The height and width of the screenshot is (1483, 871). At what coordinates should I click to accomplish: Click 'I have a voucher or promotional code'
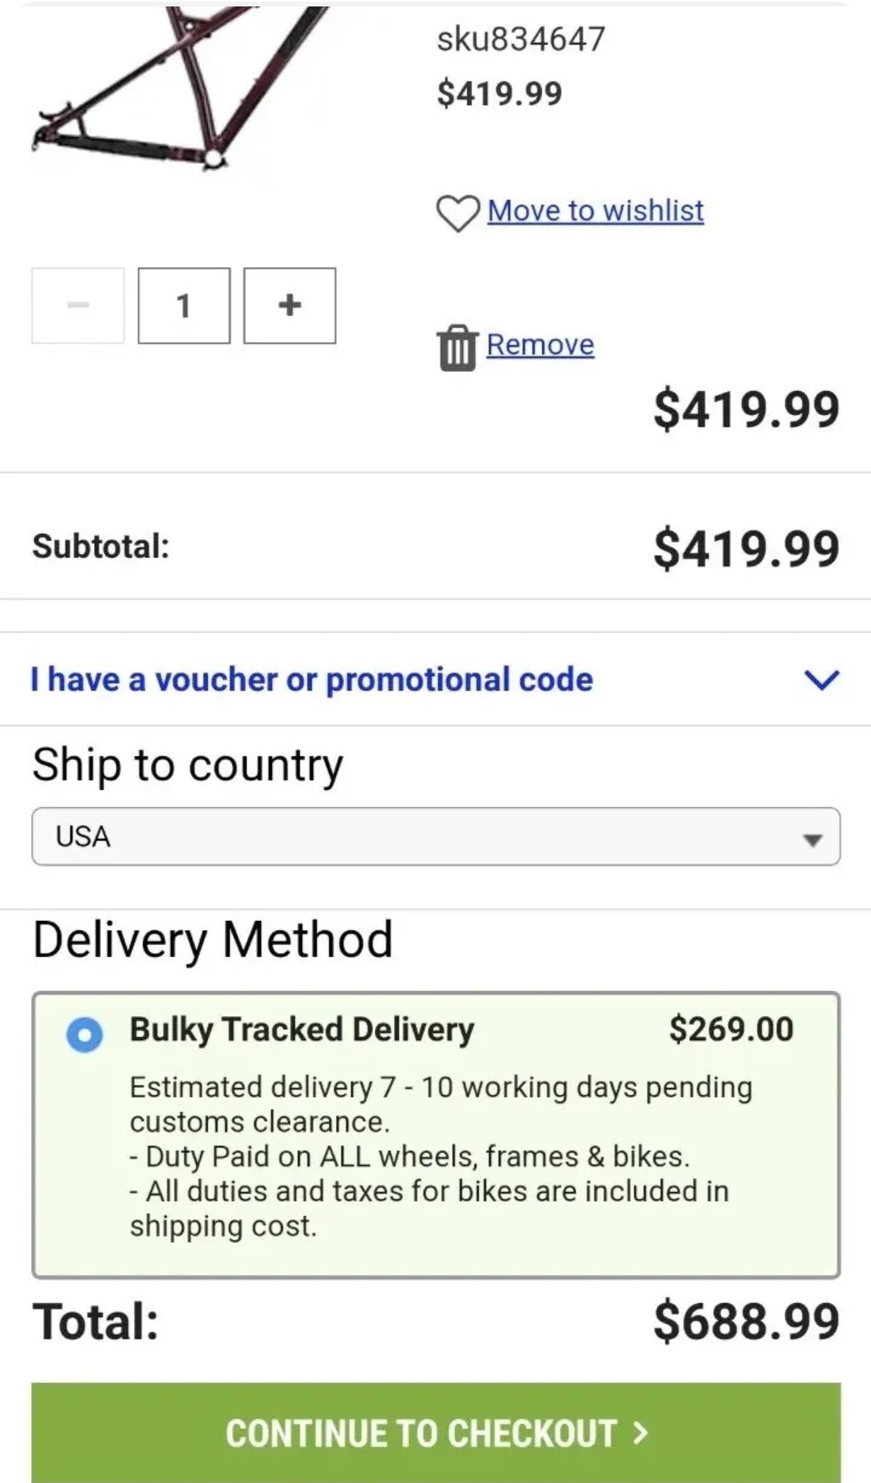pos(311,680)
